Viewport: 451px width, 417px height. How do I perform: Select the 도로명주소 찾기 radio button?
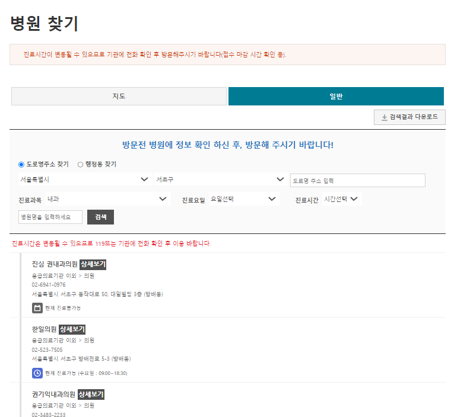coord(21,165)
